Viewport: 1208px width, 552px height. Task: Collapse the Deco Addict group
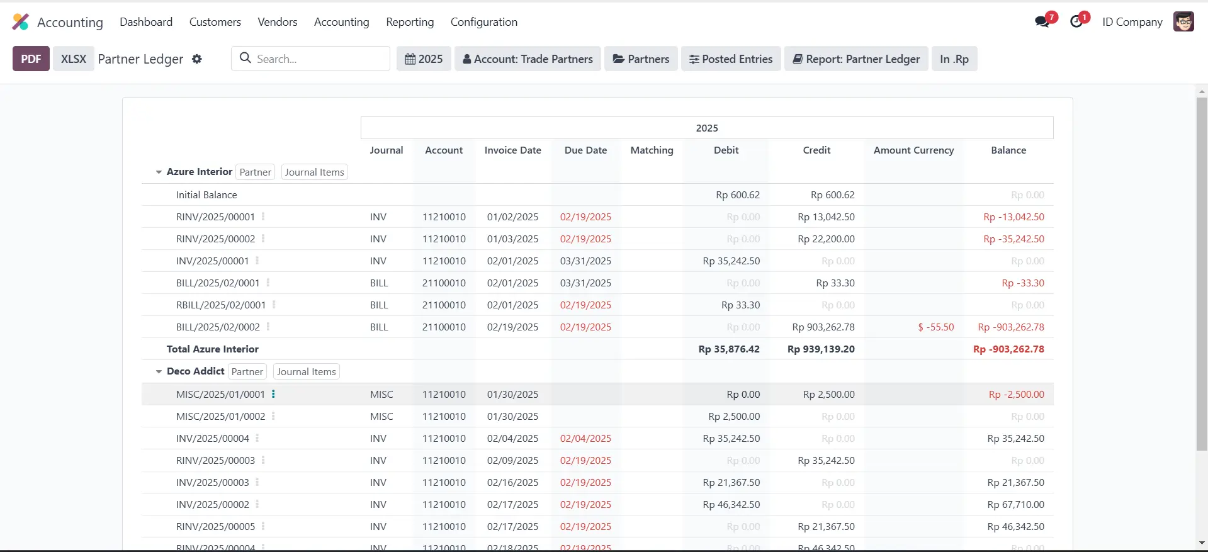pos(159,371)
